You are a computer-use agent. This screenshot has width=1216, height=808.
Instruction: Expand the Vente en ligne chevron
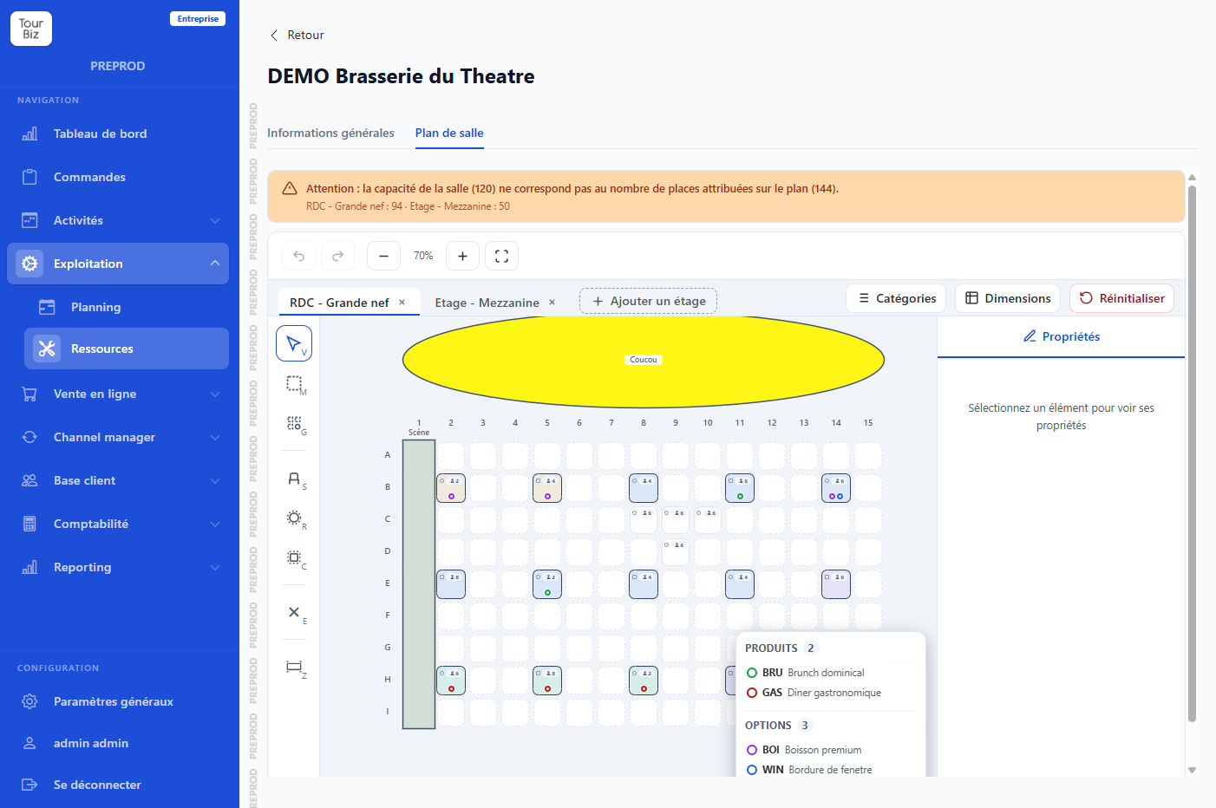(x=215, y=394)
